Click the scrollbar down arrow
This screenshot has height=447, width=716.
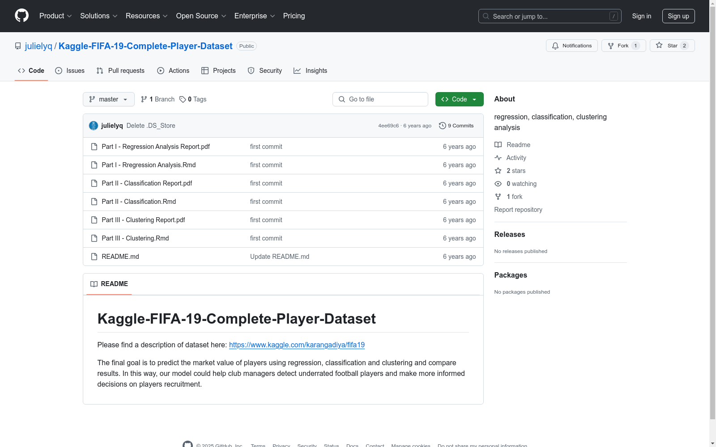(x=713, y=443)
